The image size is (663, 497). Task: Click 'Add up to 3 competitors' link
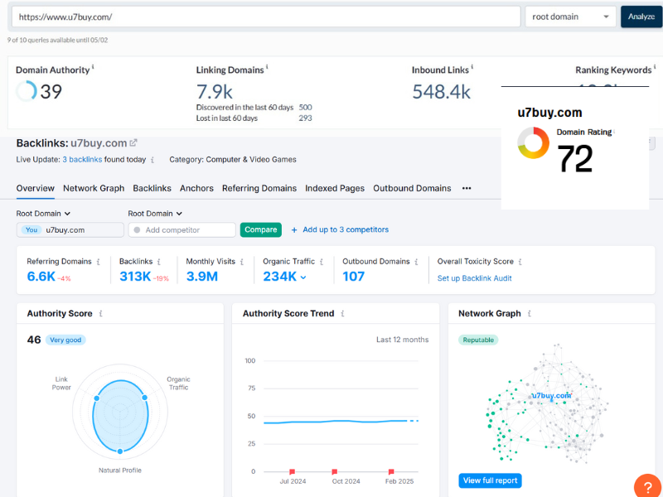[346, 229]
